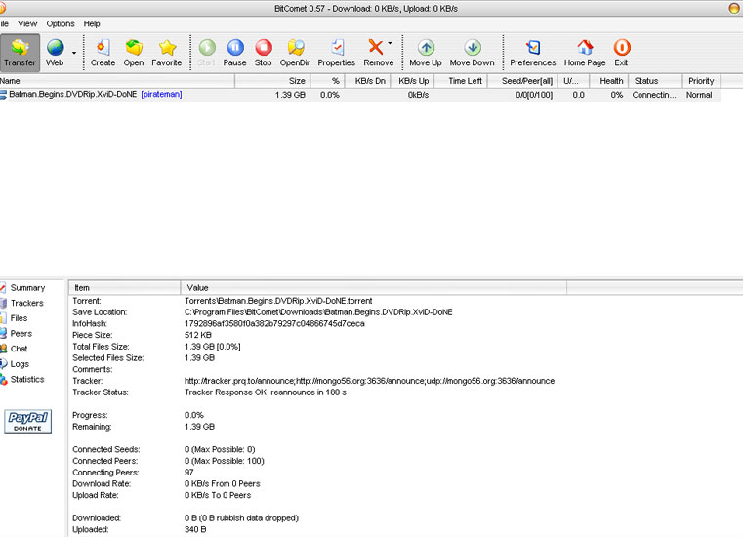743x537 pixels.
Task: Sort by Priority column header
Action: 701,81
